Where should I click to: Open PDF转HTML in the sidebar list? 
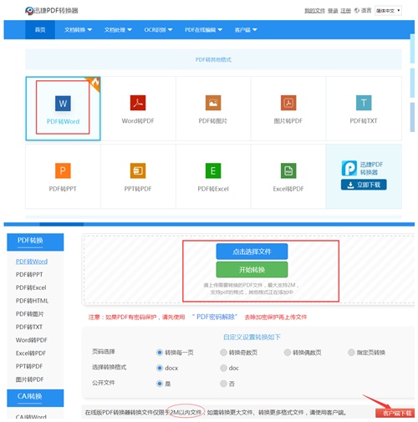(x=32, y=301)
